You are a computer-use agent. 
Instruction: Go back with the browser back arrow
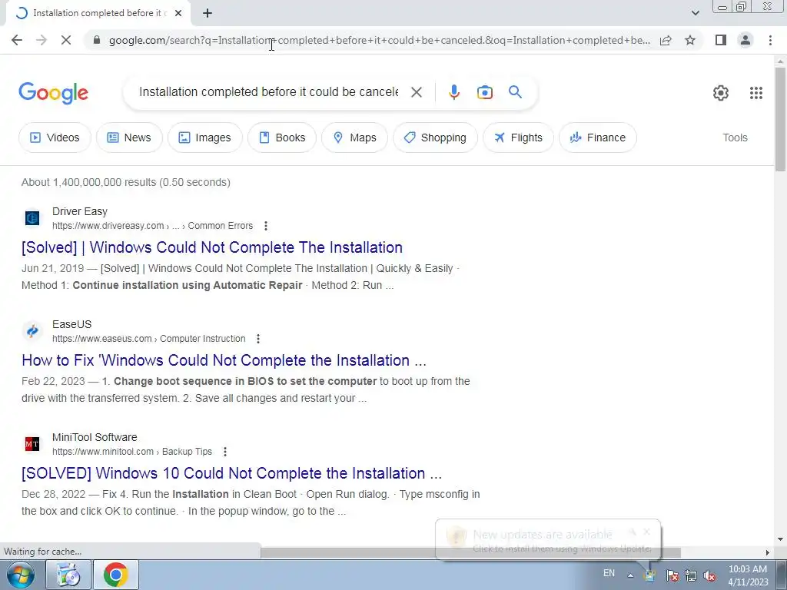click(x=17, y=40)
